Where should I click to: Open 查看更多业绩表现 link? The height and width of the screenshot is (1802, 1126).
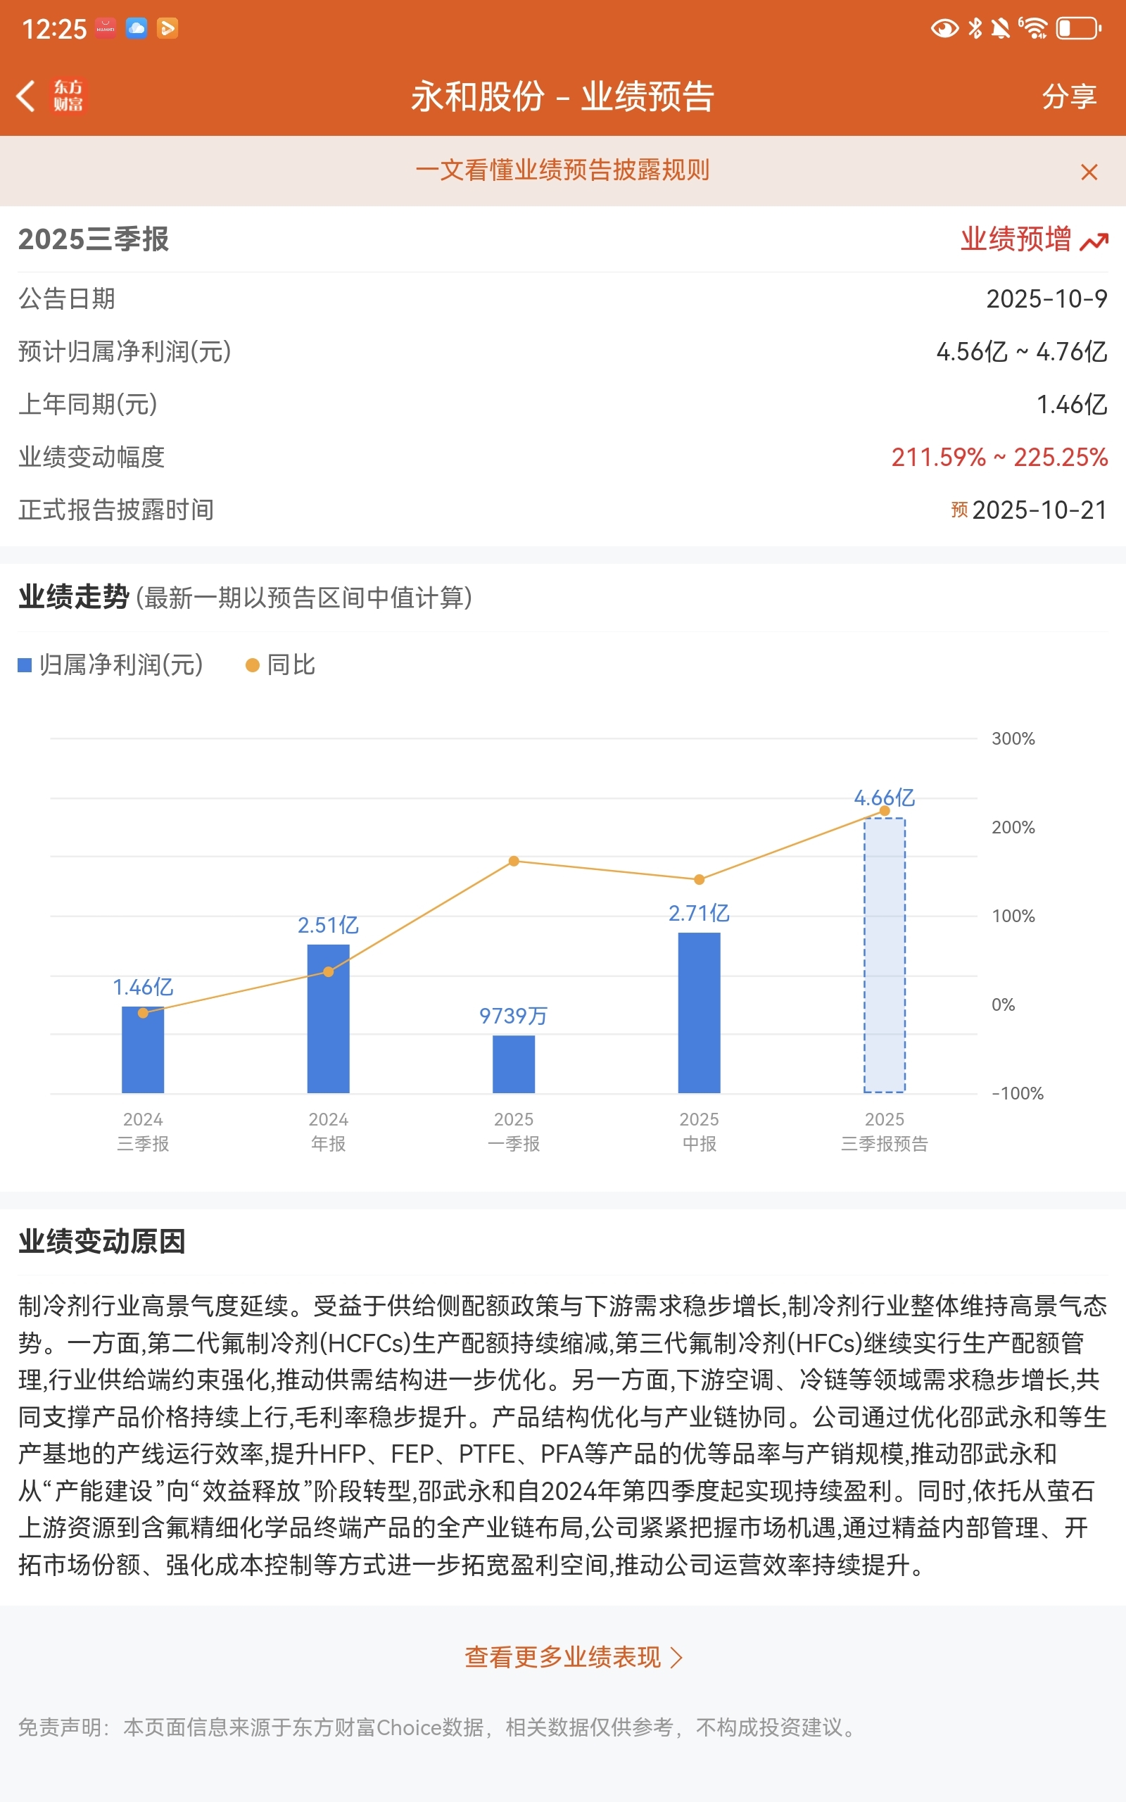tap(562, 1657)
